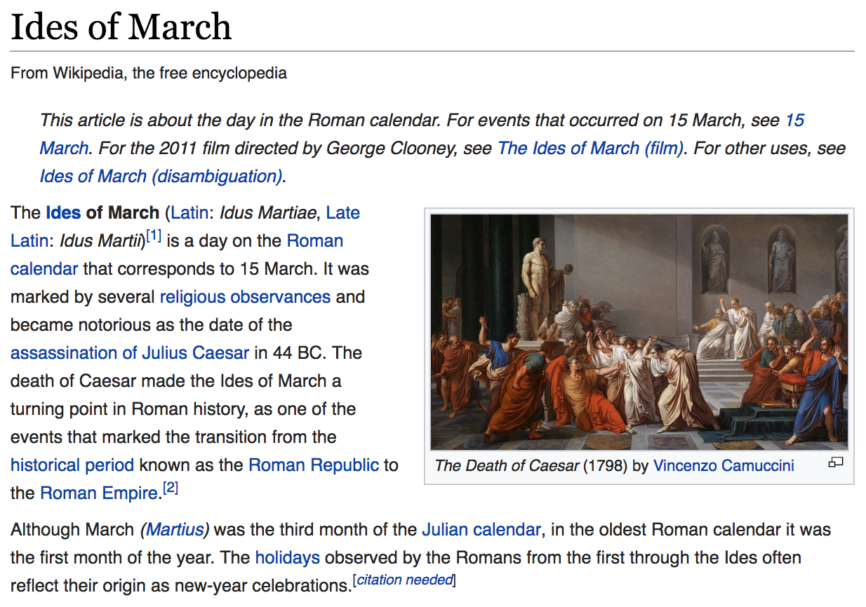The image size is (866, 607).
Task: Open The Ides of March (film) link
Action: tap(590, 148)
